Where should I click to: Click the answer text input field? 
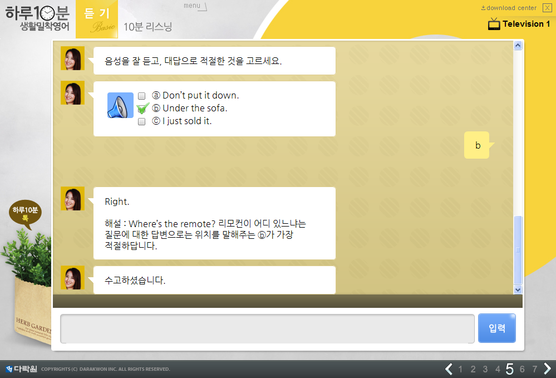[267, 328]
